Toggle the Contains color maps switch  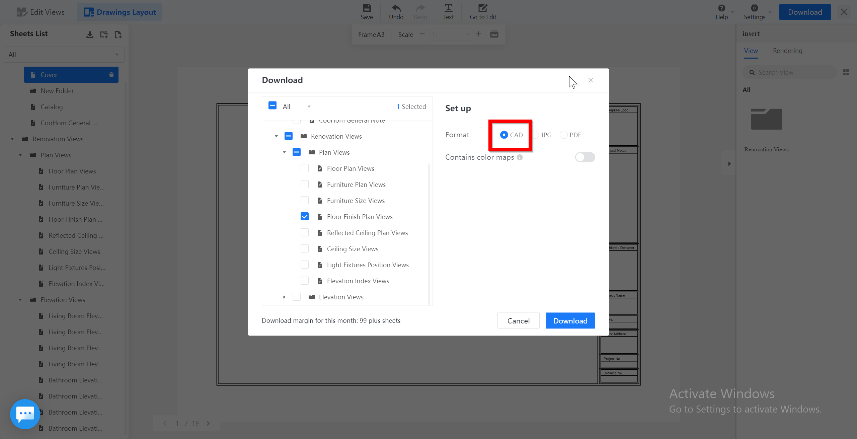click(x=585, y=157)
